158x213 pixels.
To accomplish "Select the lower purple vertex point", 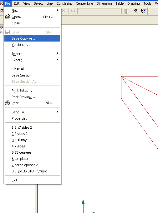I will coord(121,99).
